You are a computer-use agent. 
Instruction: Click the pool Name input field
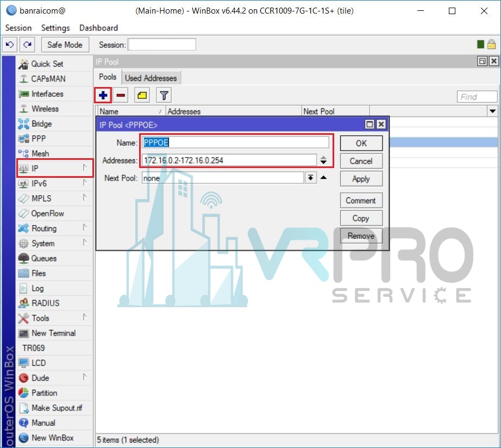[x=235, y=142]
